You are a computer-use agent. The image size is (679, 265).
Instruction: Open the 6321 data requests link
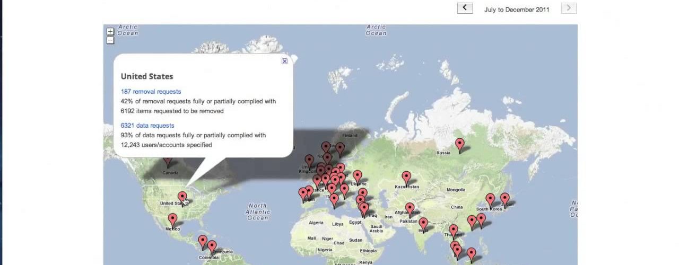(x=147, y=126)
